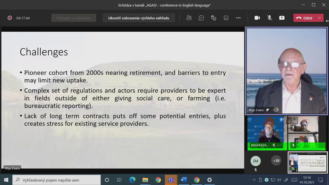Viewport: 329px width, 185px height.
Task: Open the raise hand reactions menu
Action: pos(214,18)
